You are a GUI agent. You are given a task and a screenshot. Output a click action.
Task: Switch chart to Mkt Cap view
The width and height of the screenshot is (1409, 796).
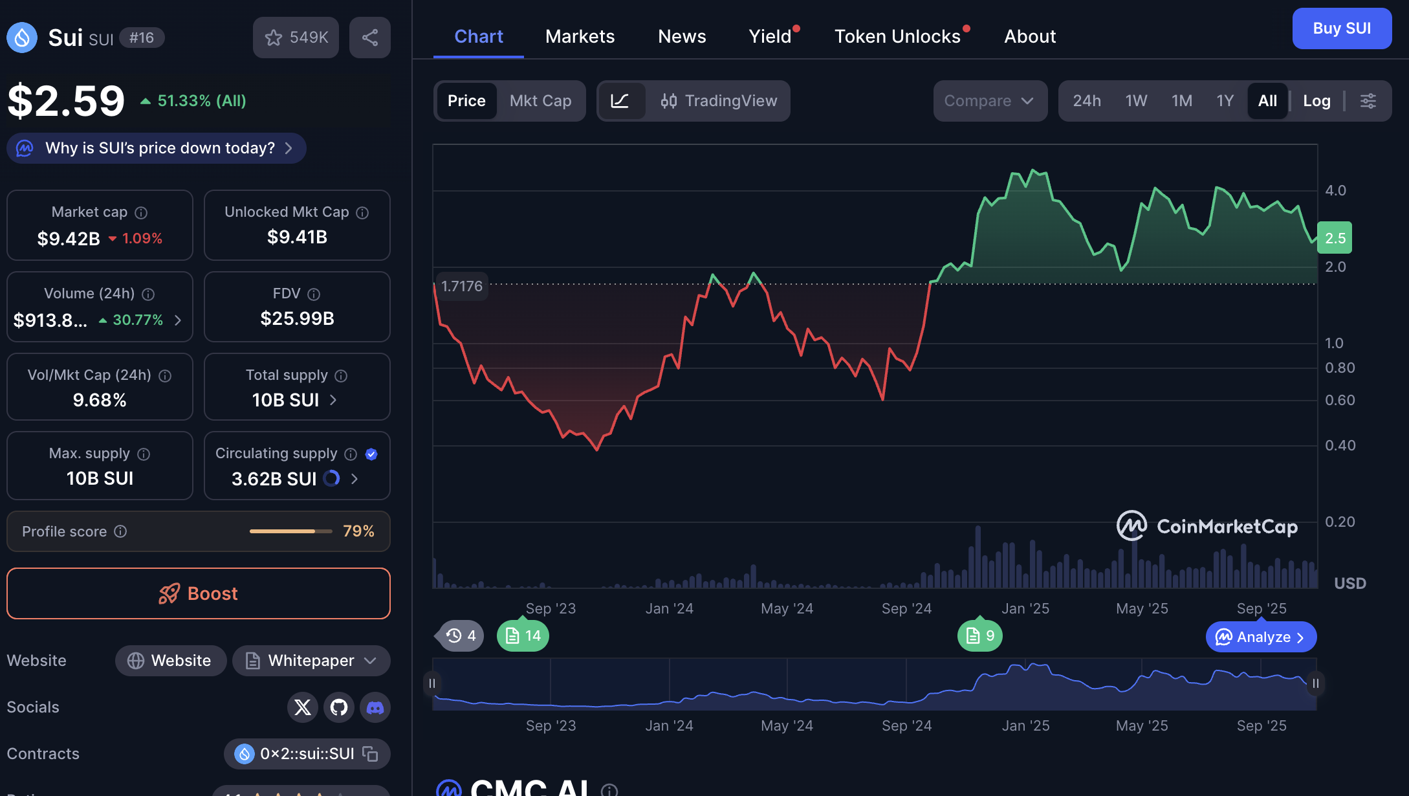tap(540, 101)
